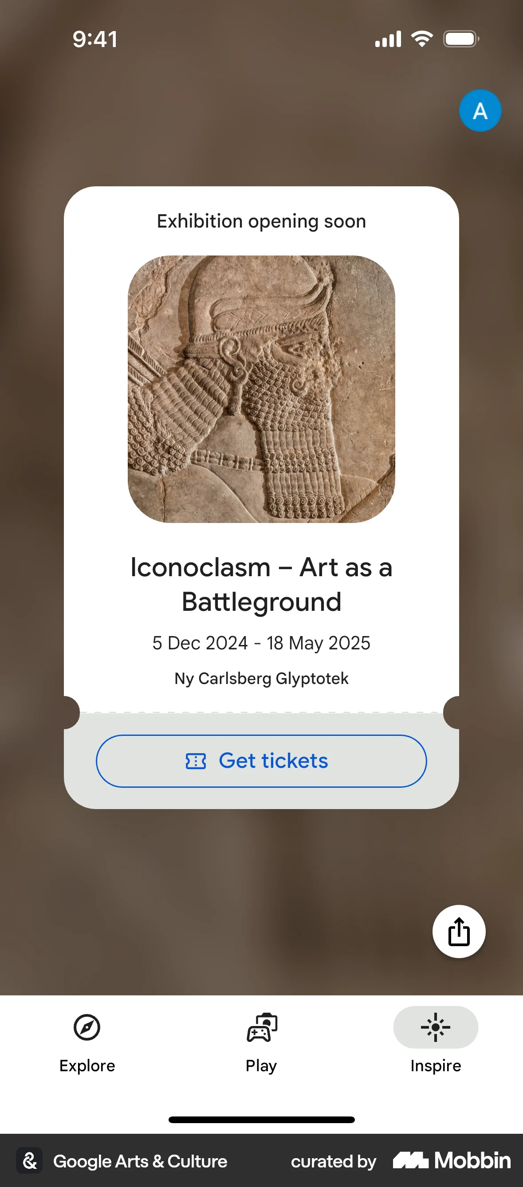Open the profile avatar marked A
The image size is (523, 1187).
pyautogui.click(x=480, y=110)
